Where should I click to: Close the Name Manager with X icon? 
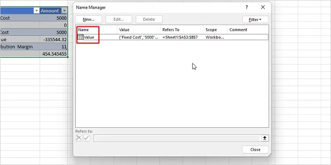[x=263, y=7]
